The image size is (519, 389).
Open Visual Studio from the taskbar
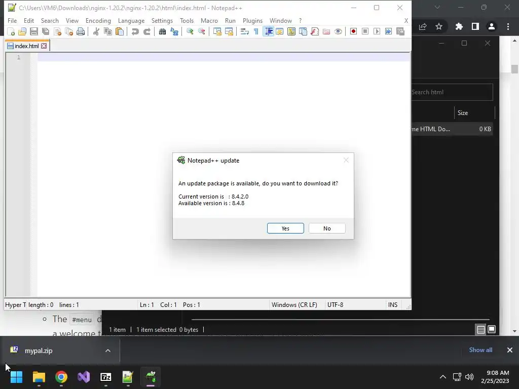[x=84, y=377]
